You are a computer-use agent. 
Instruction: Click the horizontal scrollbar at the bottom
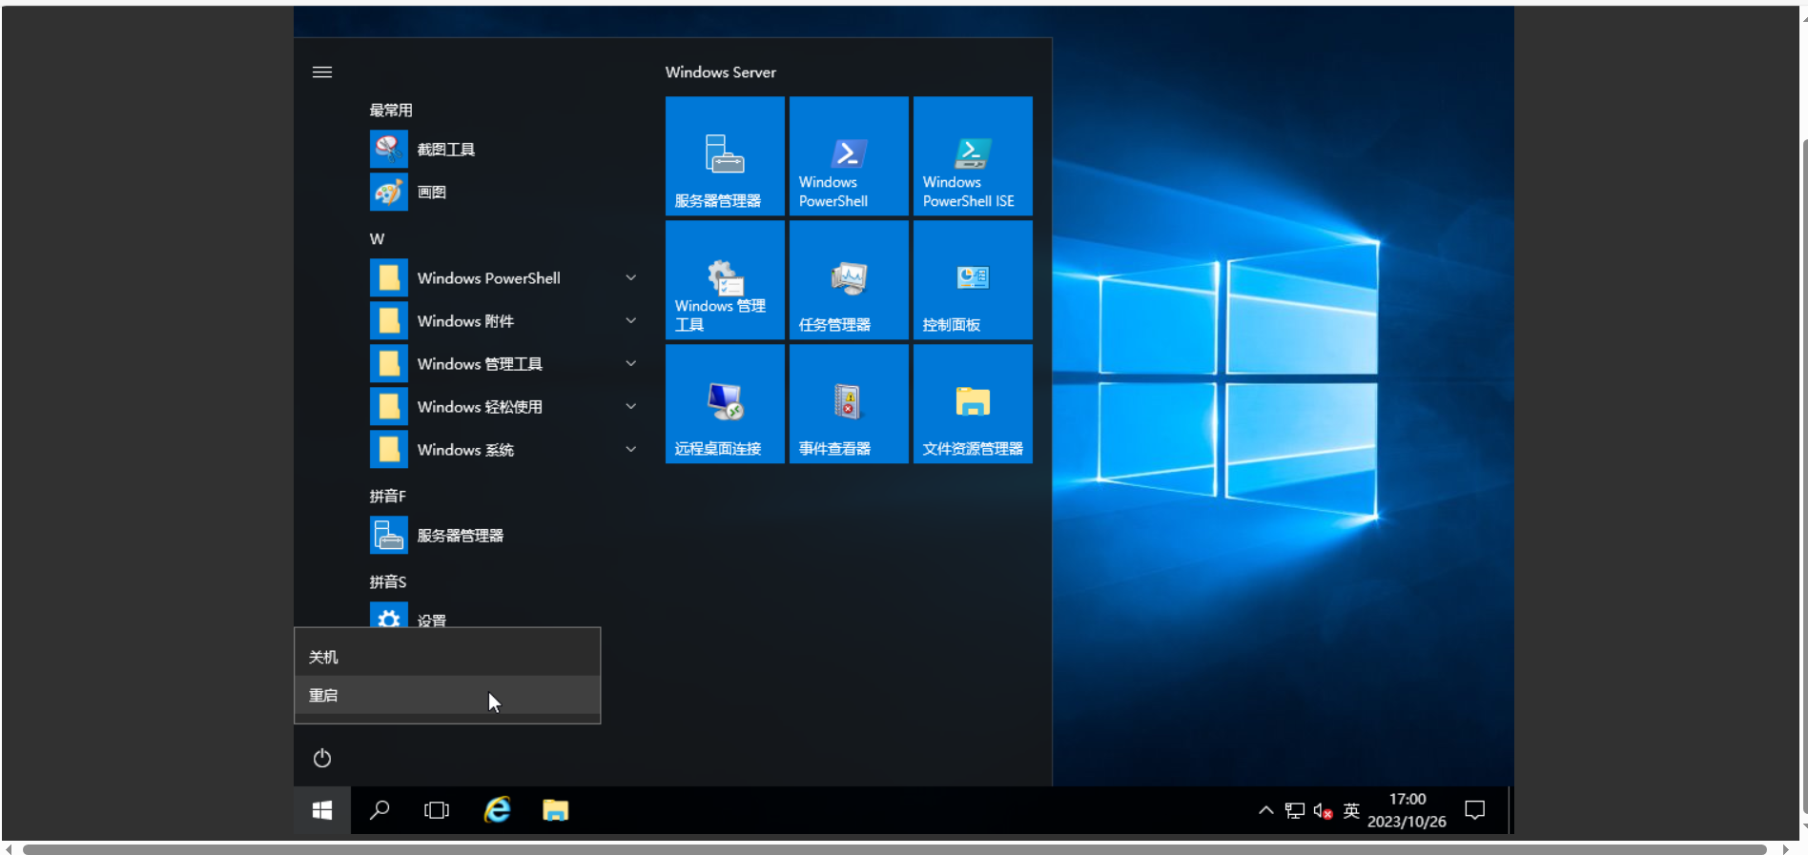click(x=894, y=849)
